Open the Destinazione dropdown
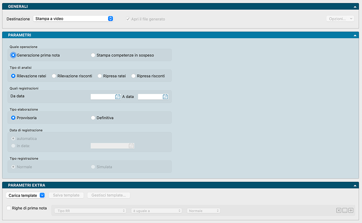Image resolution: width=362 pixels, height=223 pixels. pos(73,19)
